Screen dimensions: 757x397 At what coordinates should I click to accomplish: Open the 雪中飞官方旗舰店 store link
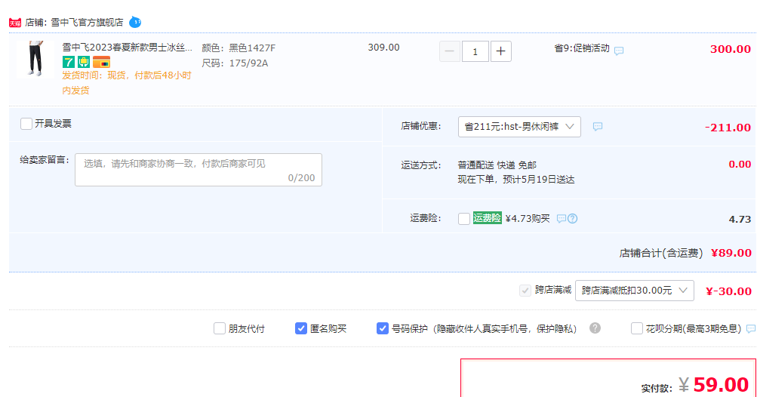87,22
